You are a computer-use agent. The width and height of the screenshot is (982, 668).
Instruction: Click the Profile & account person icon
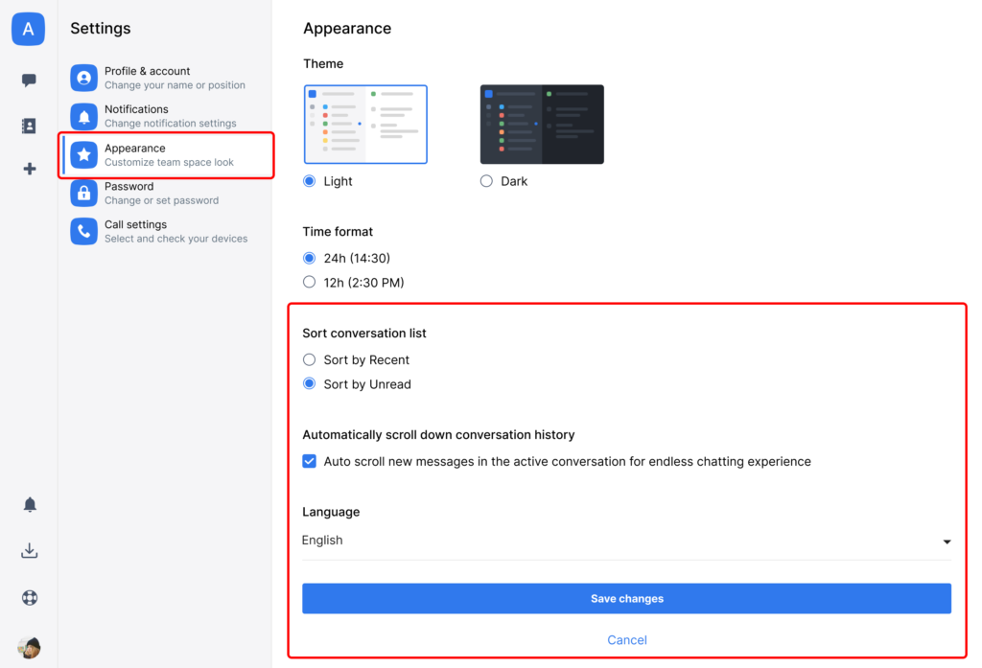84,79
